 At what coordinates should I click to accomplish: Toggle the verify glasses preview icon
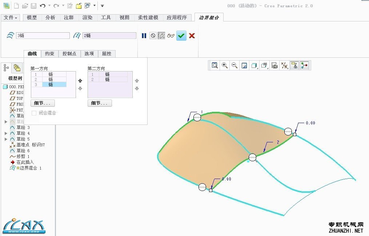coord(171,36)
